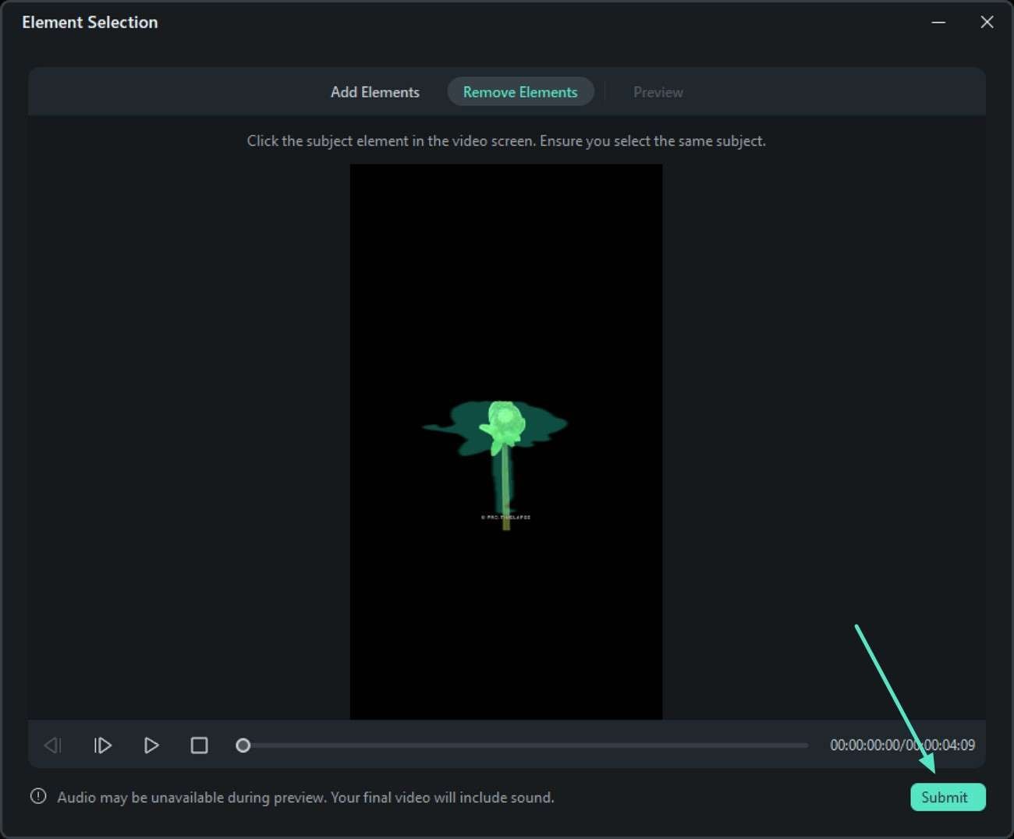
Task: Open the Preview tab
Action: pyautogui.click(x=658, y=92)
